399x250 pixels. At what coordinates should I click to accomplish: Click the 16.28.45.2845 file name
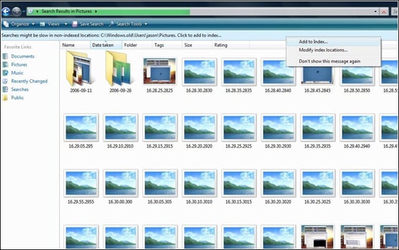[317, 90]
